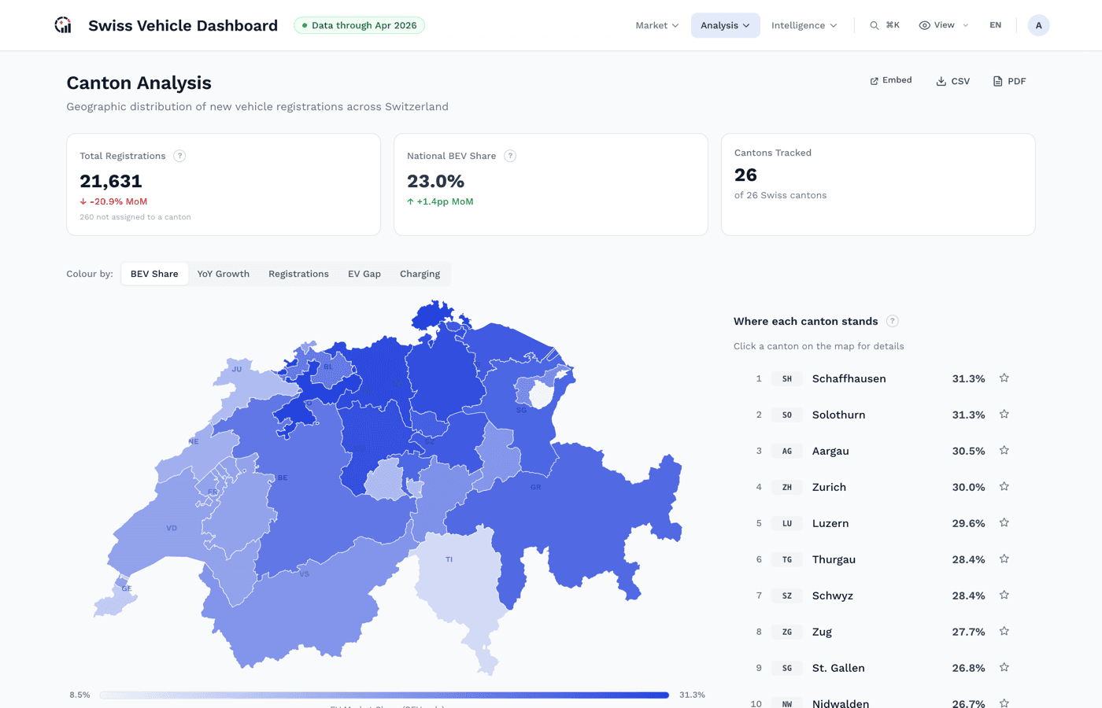Click the SO canton code badge

click(x=787, y=415)
